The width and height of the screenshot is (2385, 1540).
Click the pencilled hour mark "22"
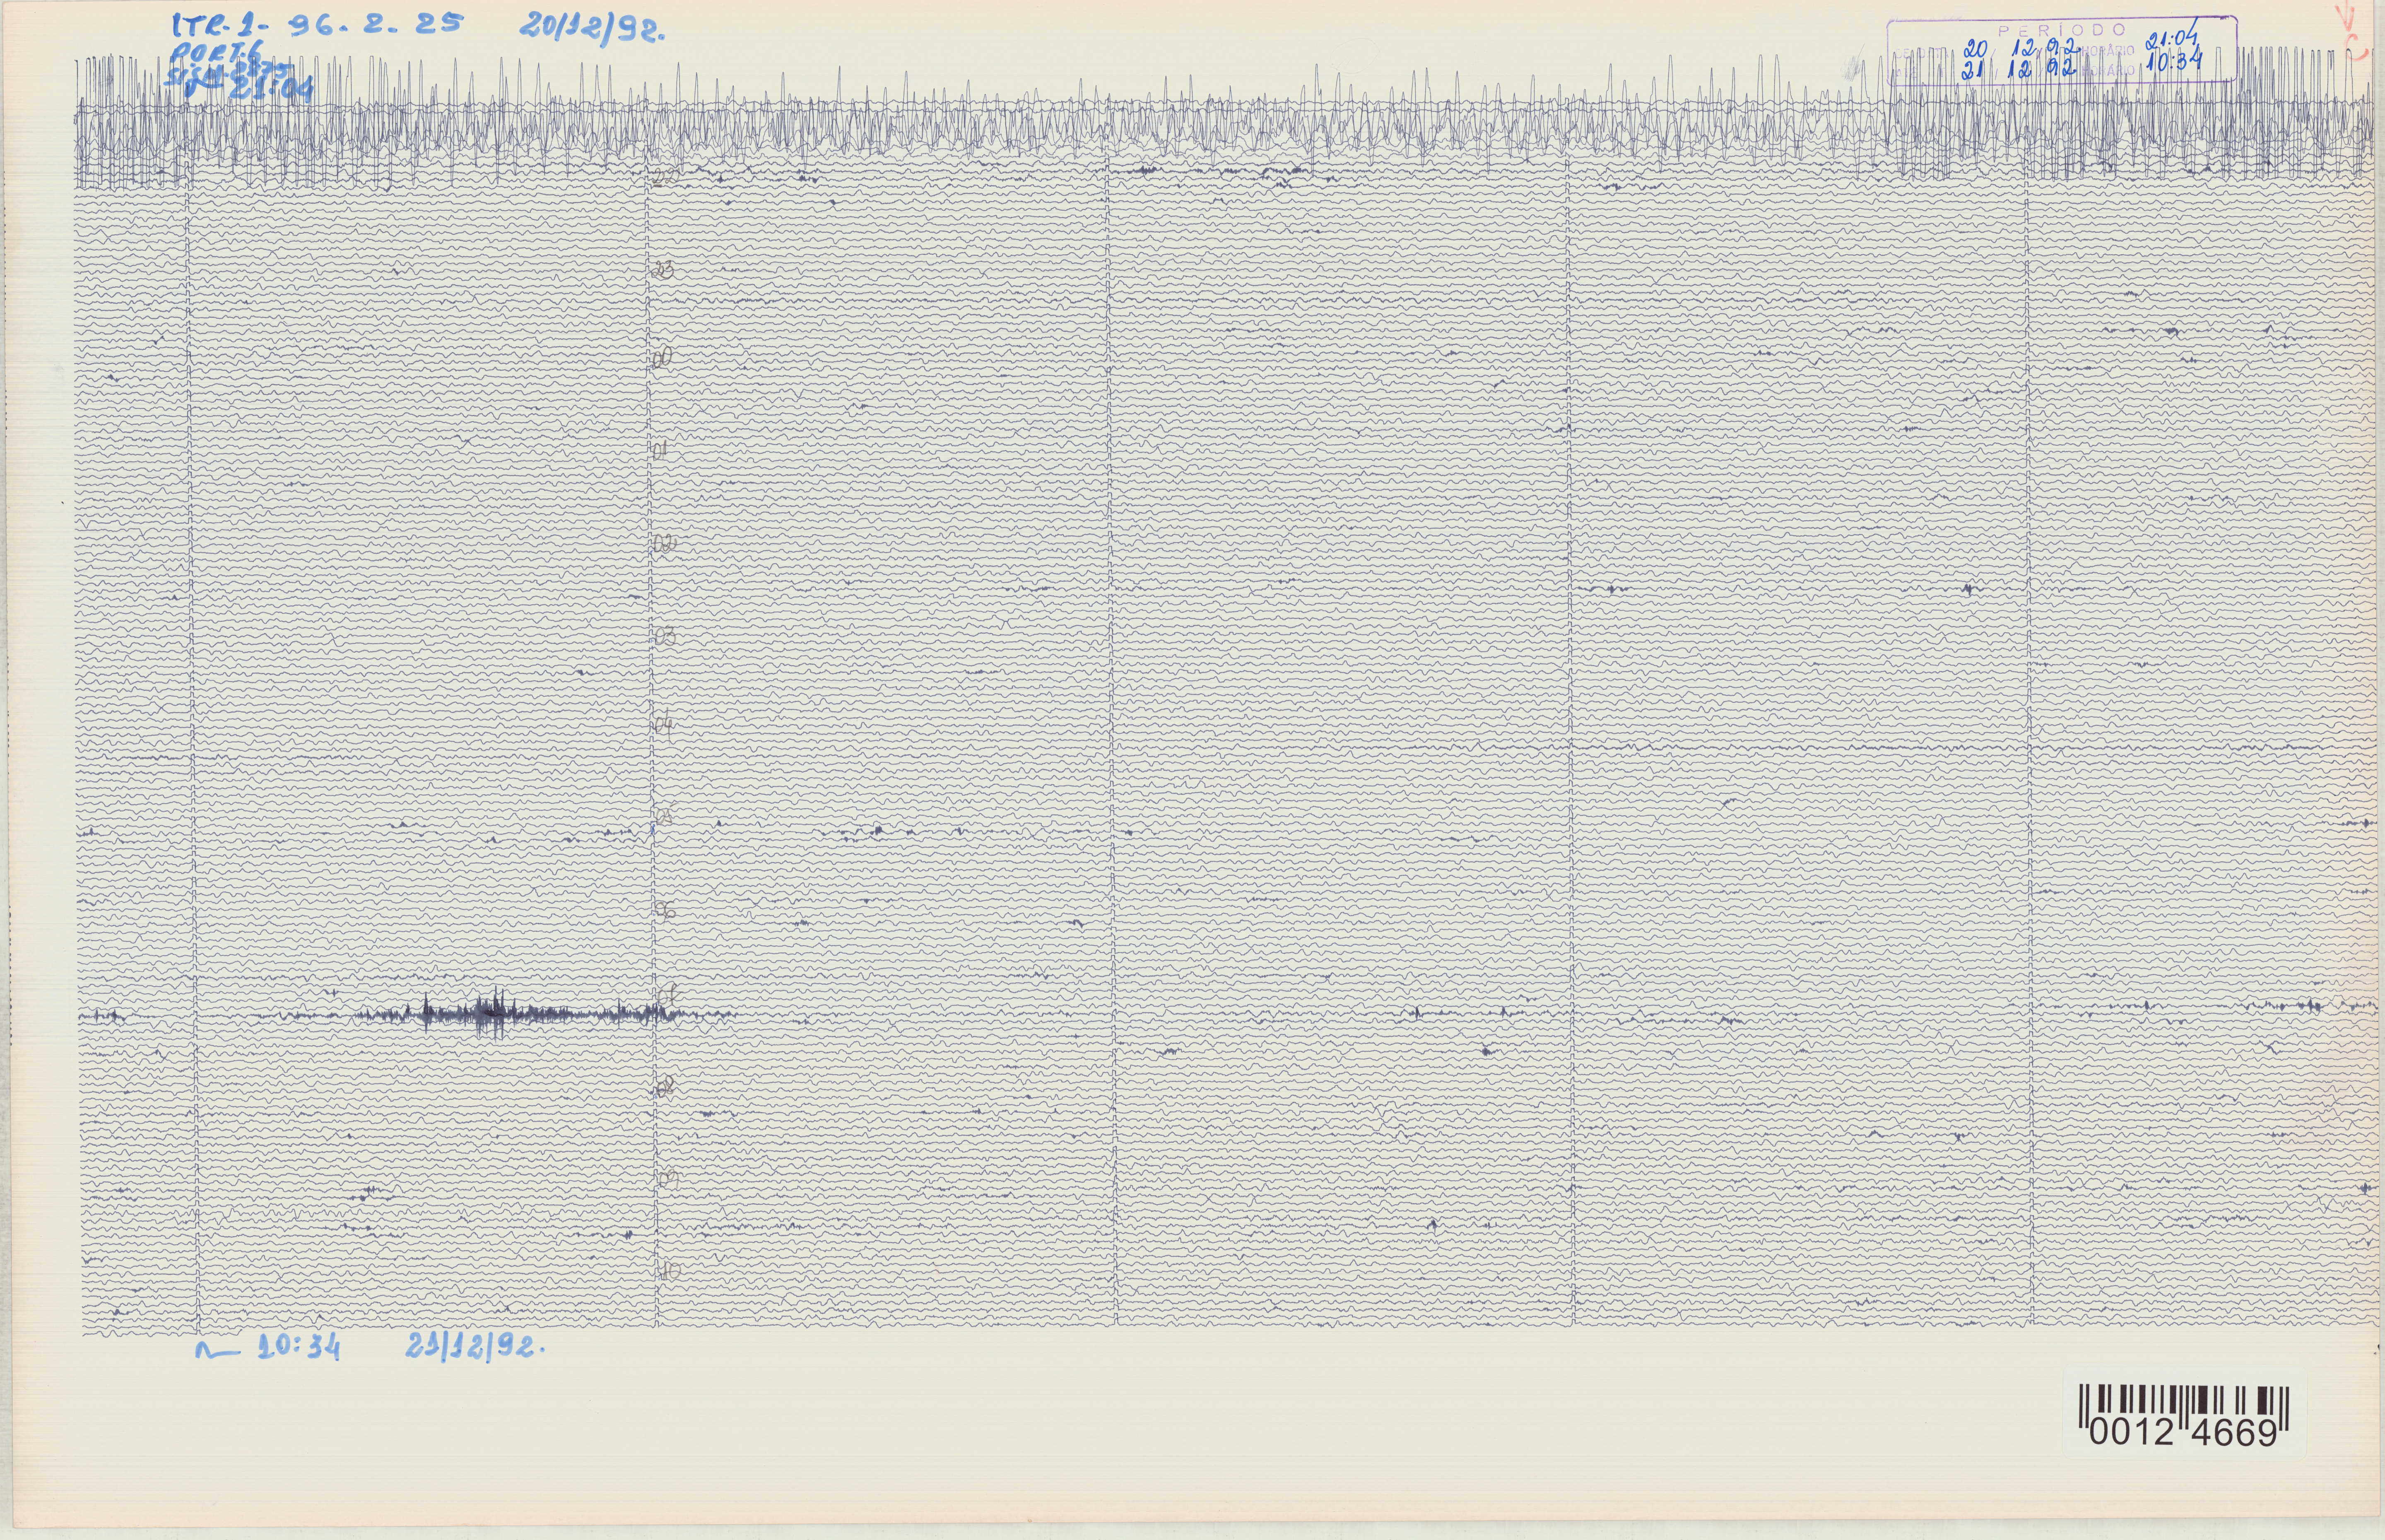point(665,178)
